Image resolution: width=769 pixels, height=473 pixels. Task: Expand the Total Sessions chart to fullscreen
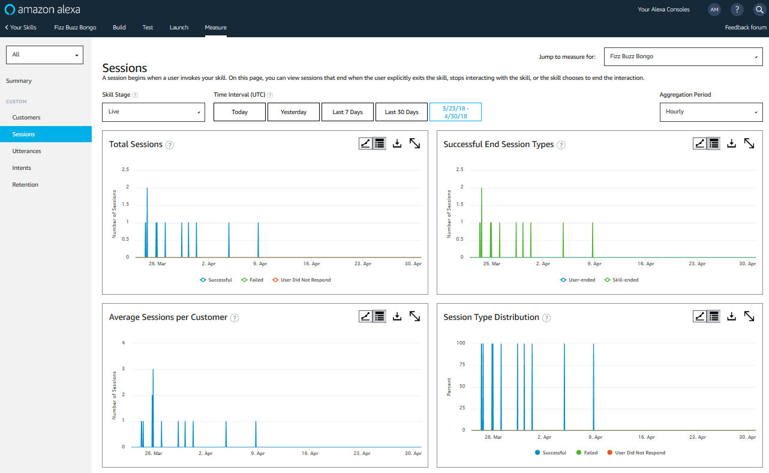point(414,143)
